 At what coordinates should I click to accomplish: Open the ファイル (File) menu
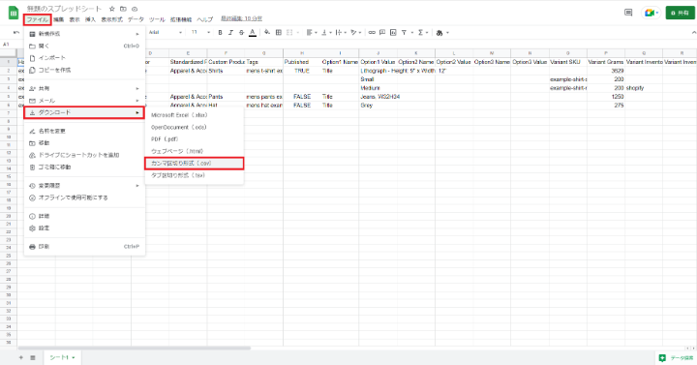(x=38, y=19)
